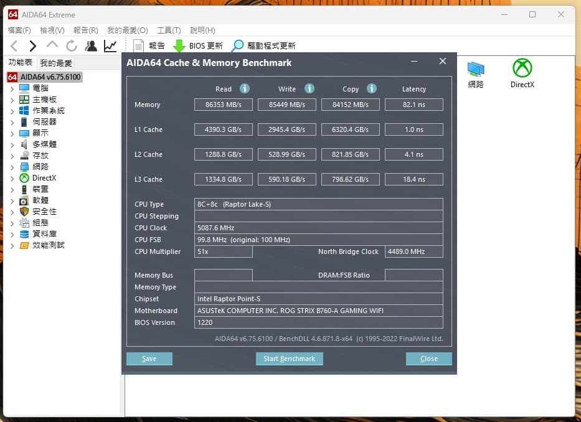The width and height of the screenshot is (581, 422).
Task: Open the DirectX icon in the right panel
Action: point(522,70)
